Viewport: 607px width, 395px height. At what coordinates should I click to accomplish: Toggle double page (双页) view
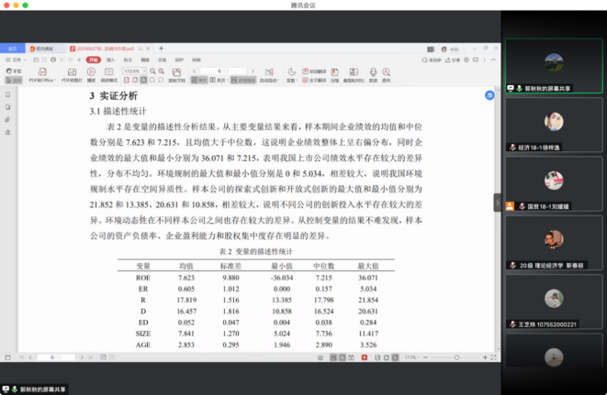click(218, 80)
